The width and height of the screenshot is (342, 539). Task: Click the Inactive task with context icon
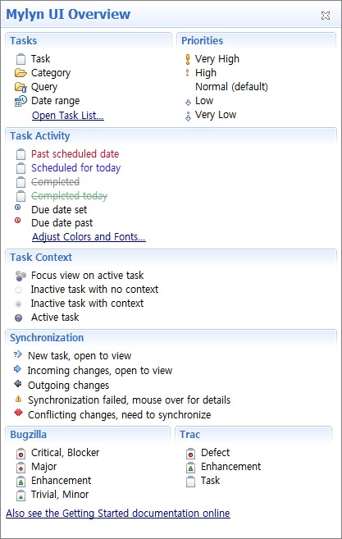(x=19, y=304)
